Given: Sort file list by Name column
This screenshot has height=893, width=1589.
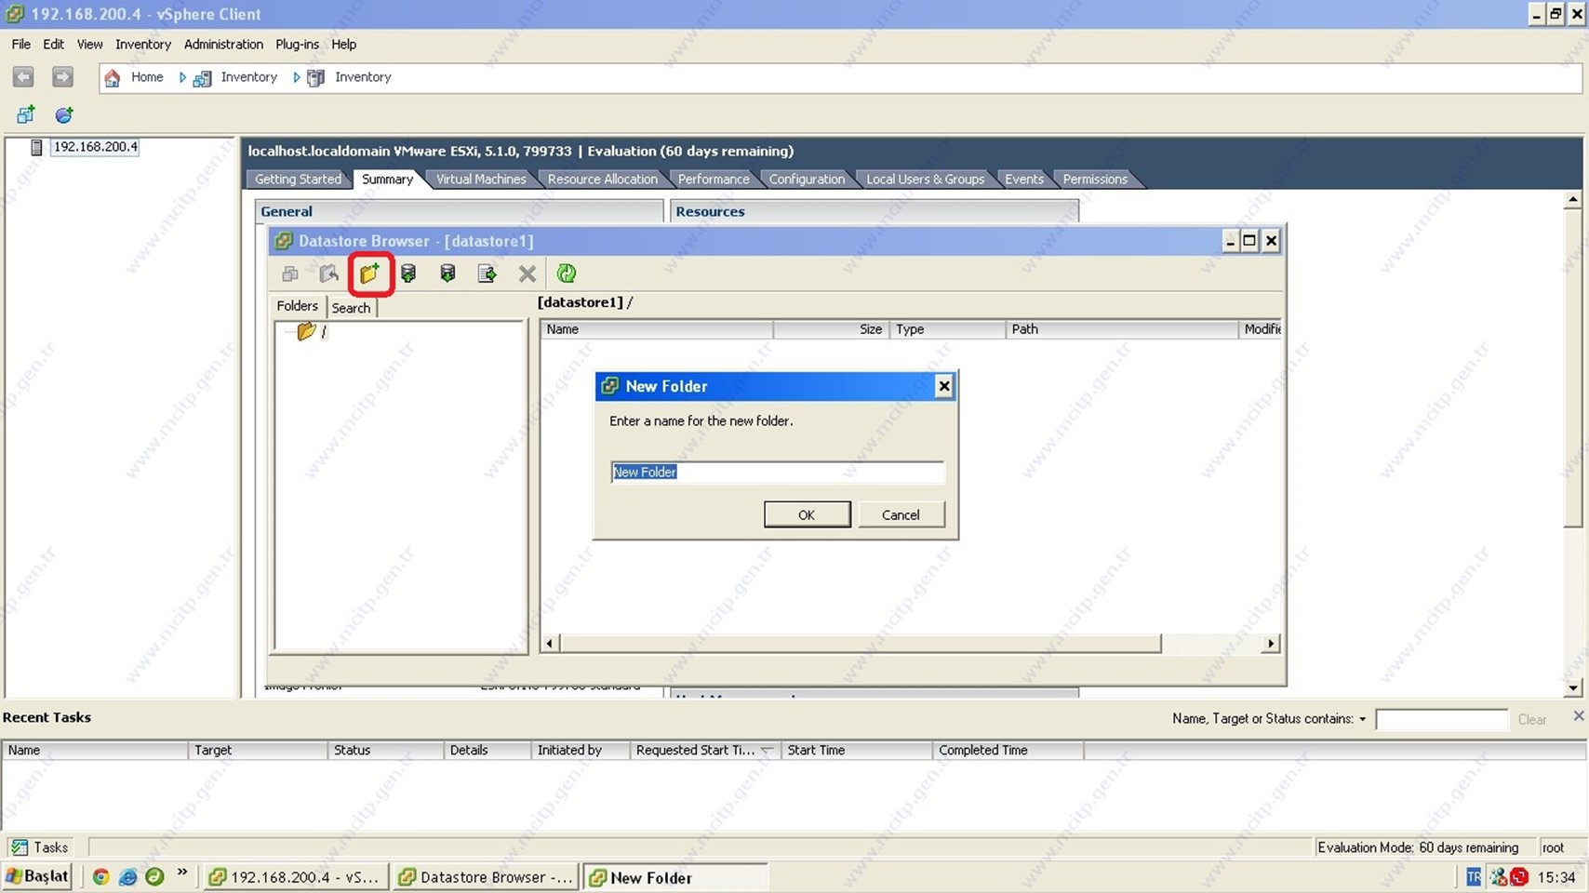Looking at the screenshot, I should [x=657, y=329].
